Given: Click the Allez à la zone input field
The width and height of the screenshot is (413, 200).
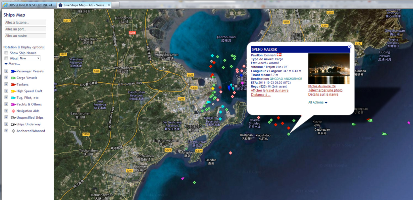Looking at the screenshot, I should [x=25, y=23].
